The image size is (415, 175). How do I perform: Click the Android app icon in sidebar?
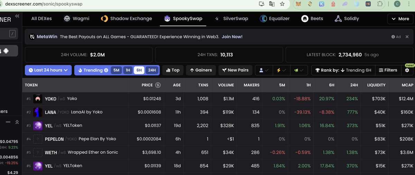coord(6,51)
